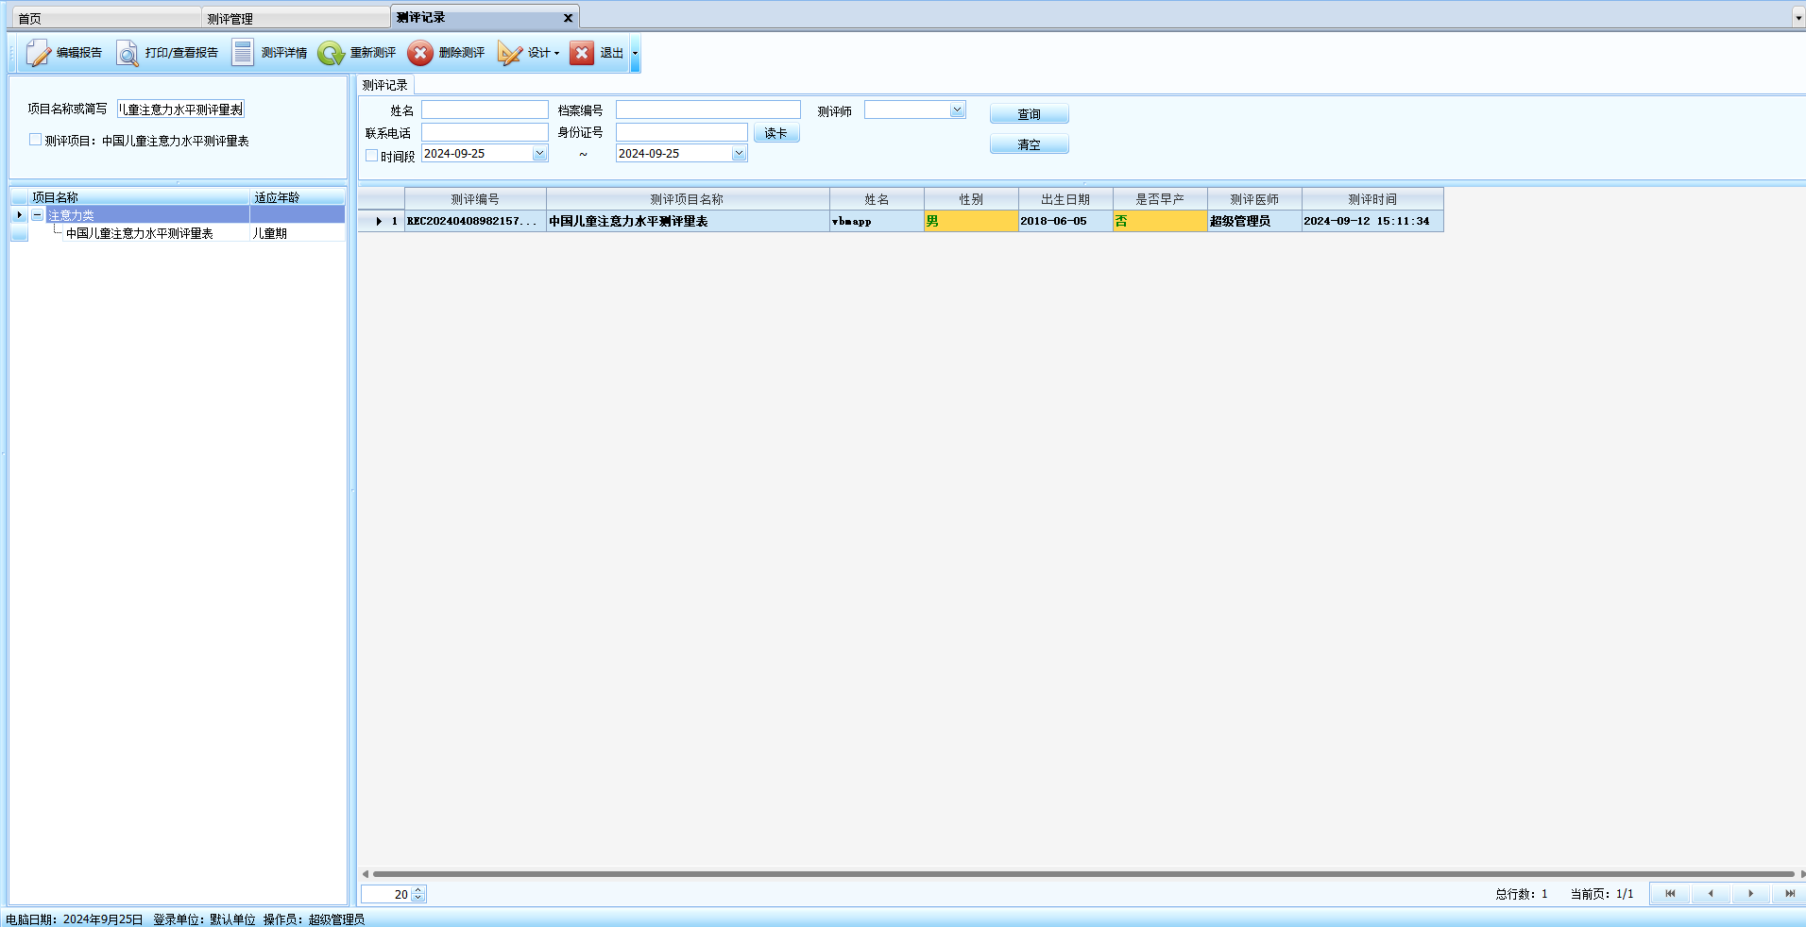Expand the end date dropdown picker
Image resolution: width=1806 pixels, height=927 pixels.
click(x=739, y=154)
